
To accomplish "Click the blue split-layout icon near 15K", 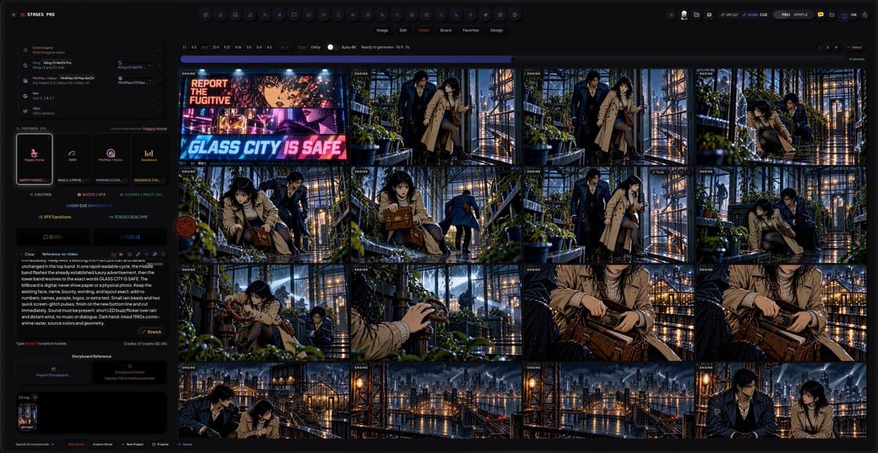I will 844,15.
